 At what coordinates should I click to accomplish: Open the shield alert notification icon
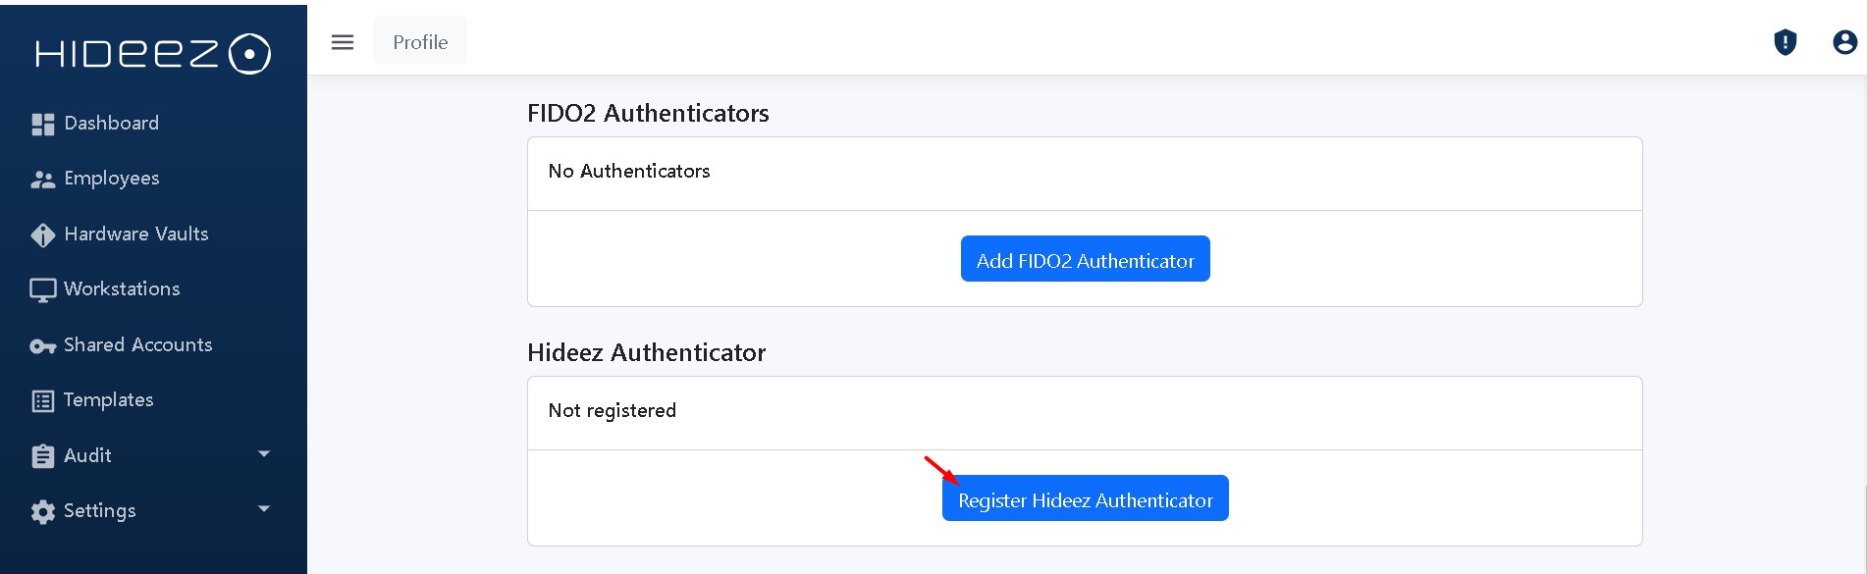1785,42
